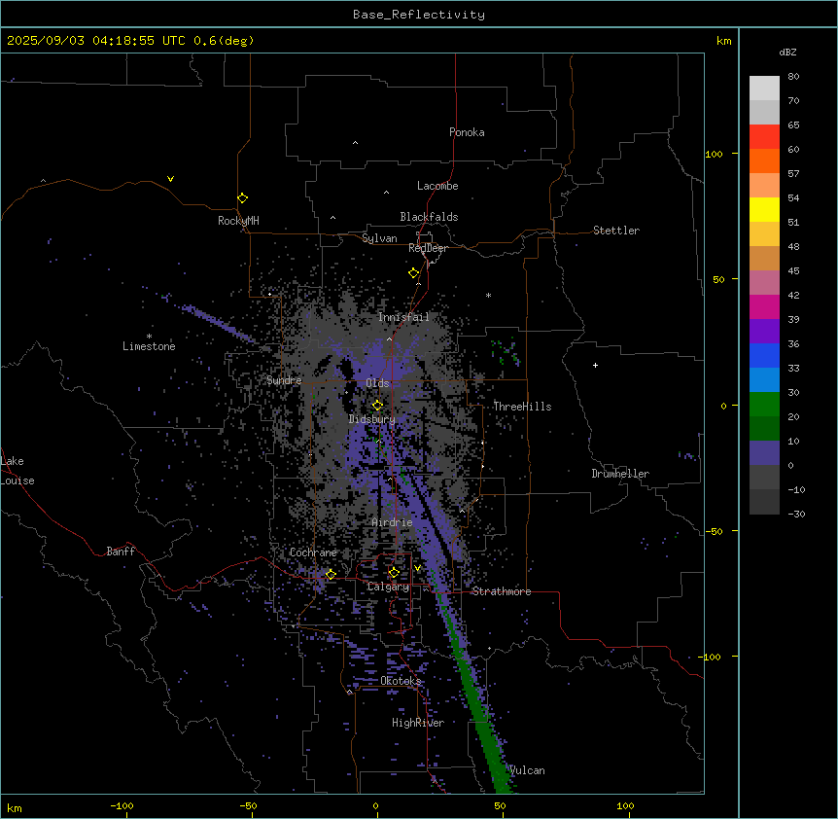Click the Base_Reflectivity title text
The image size is (838, 819).
(419, 15)
